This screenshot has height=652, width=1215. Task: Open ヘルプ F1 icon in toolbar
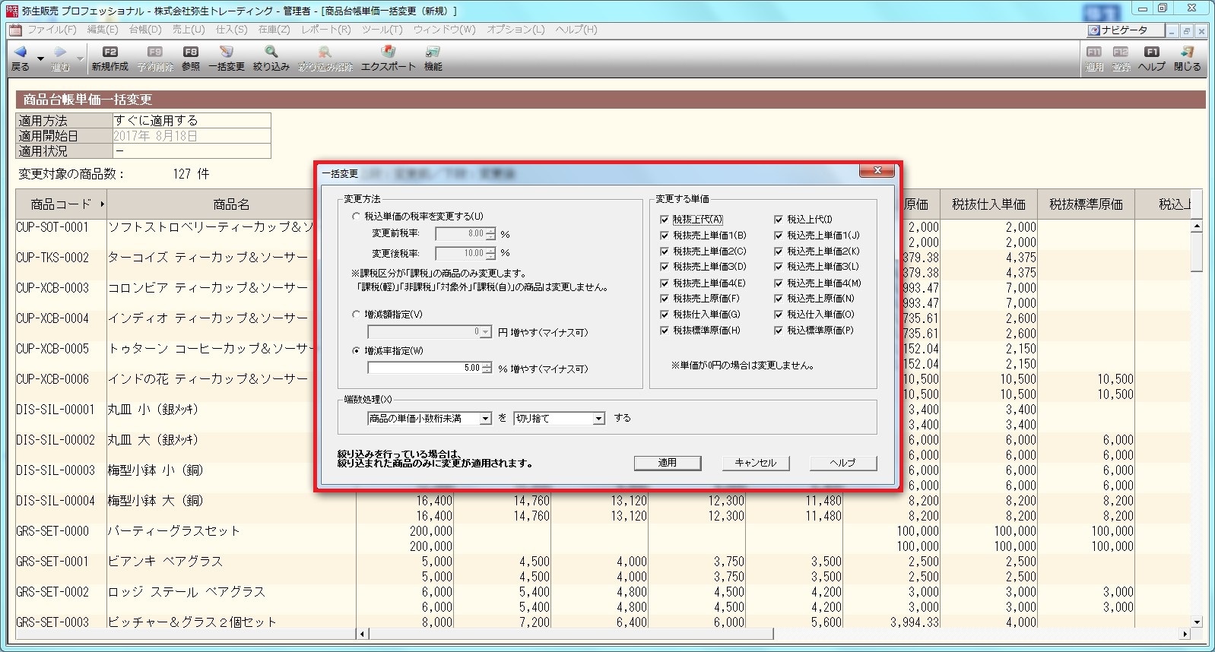click(1151, 52)
